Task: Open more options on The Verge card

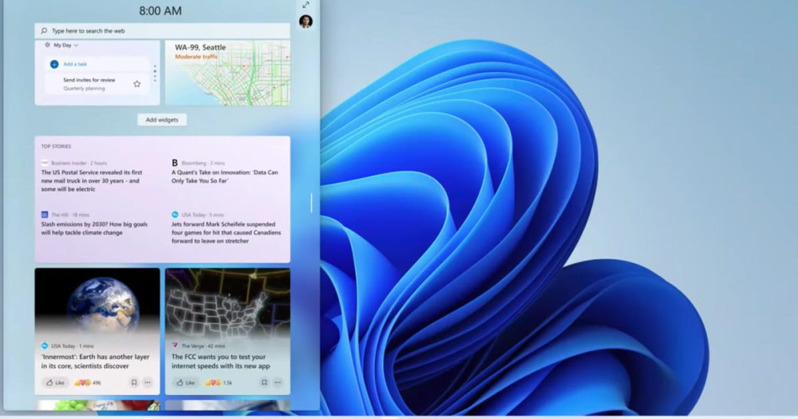Action: click(x=278, y=382)
